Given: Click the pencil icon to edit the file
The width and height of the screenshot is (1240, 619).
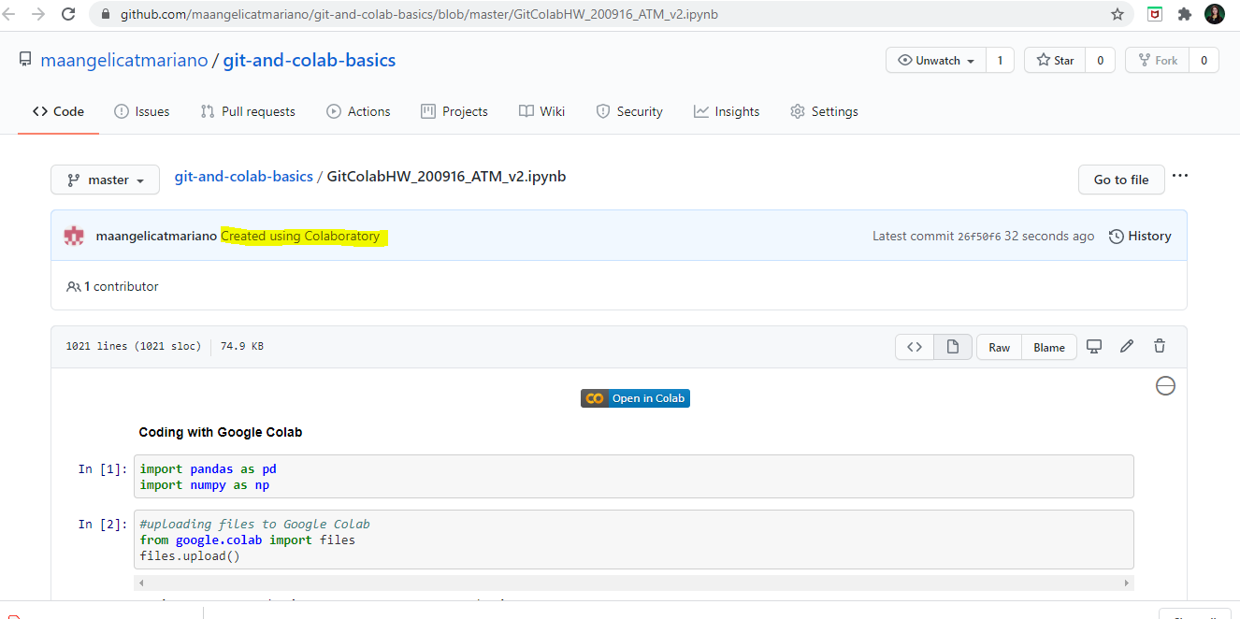Looking at the screenshot, I should [x=1126, y=346].
